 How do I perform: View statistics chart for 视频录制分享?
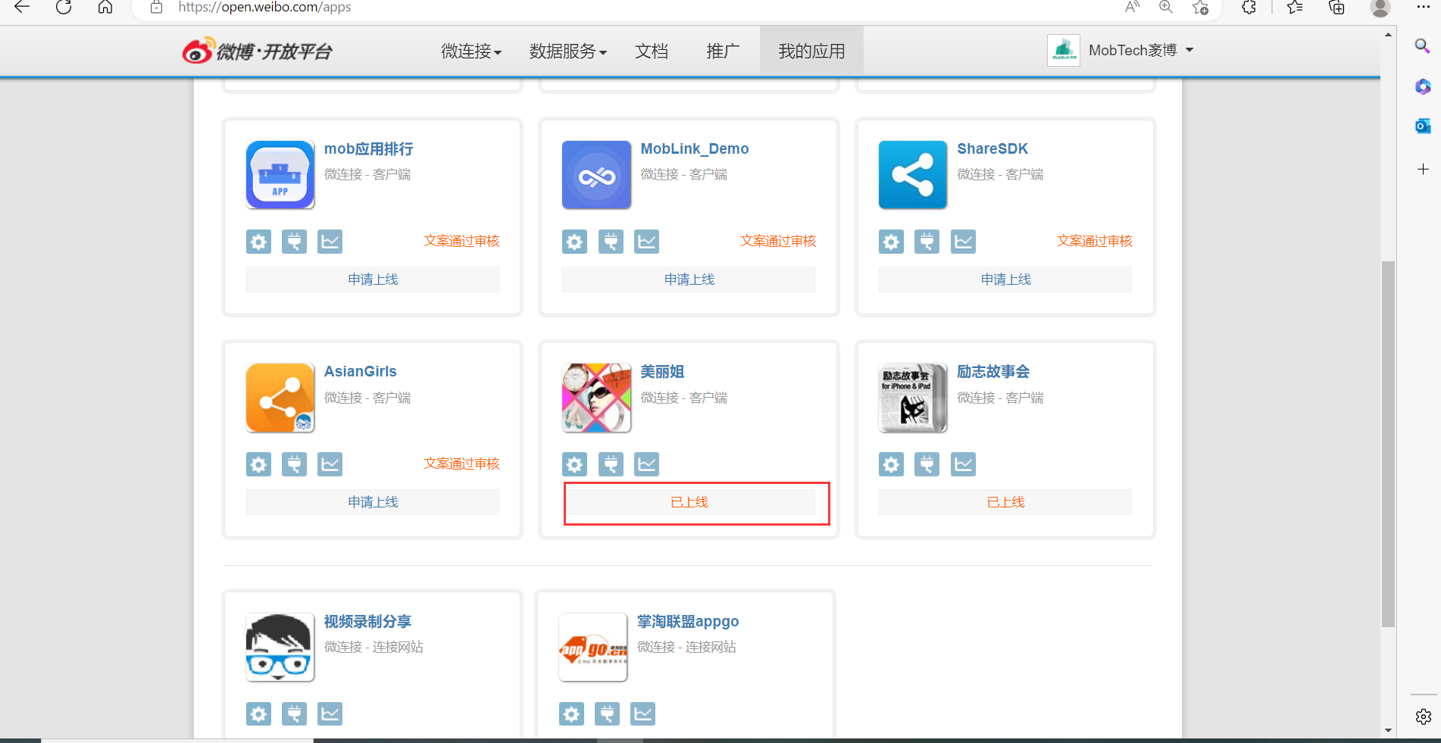point(330,713)
